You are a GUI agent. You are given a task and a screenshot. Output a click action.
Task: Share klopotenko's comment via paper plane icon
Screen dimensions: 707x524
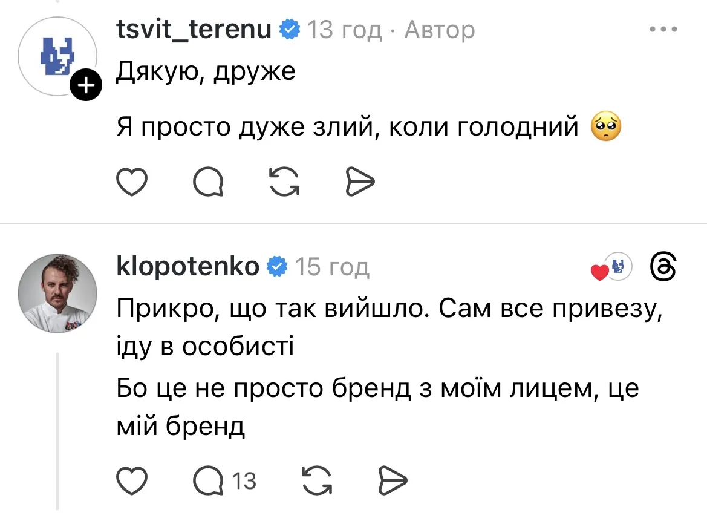point(393,481)
